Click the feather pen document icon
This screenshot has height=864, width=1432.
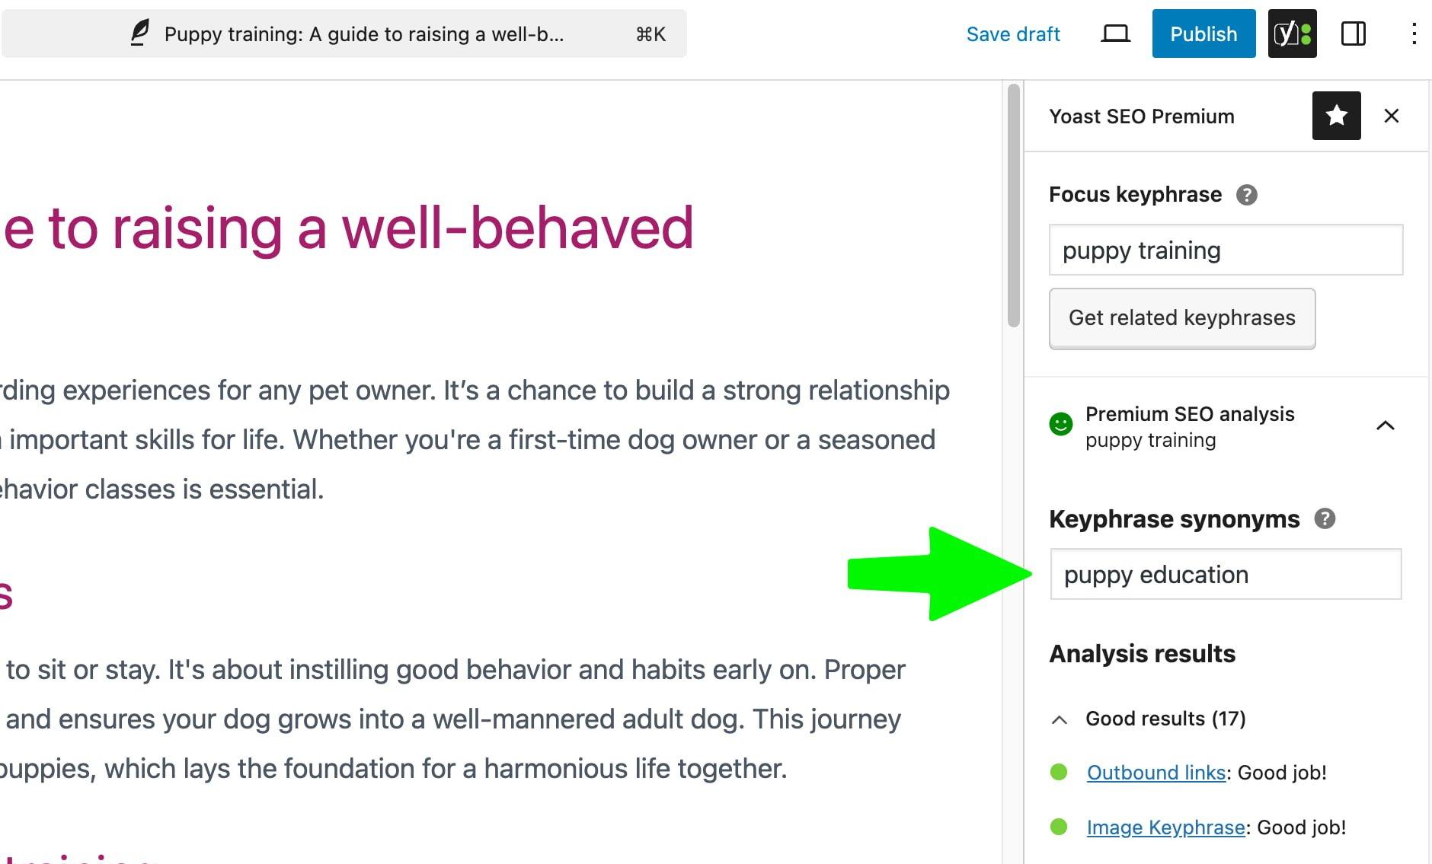coord(139,33)
